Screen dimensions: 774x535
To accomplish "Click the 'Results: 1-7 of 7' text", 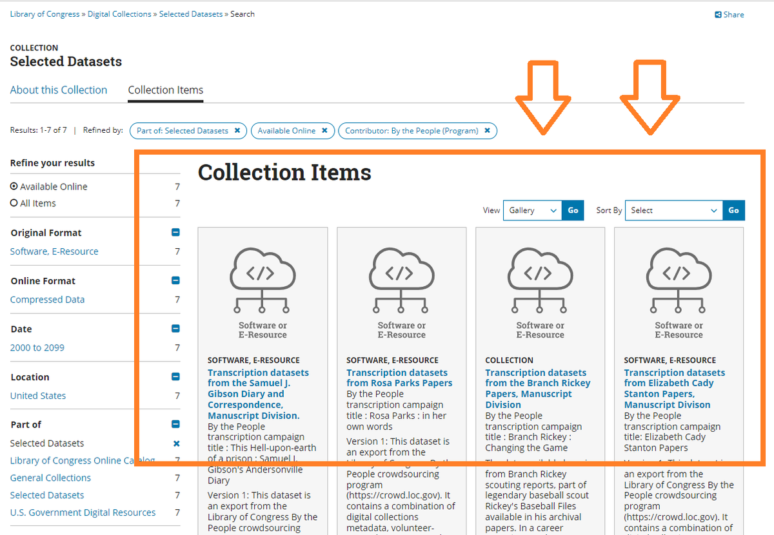I will click(39, 130).
